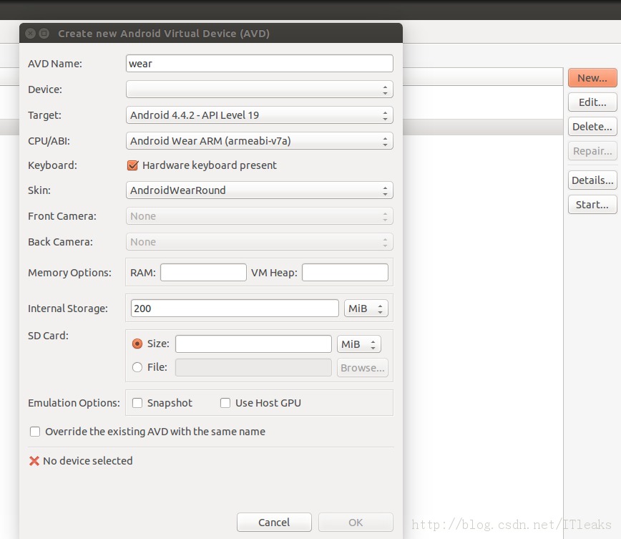Viewport: 621px width, 539px height.
Task: Select the SD Card File radio button
Action: [137, 367]
